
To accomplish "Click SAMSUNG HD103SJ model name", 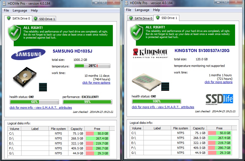I will [x=72, y=51].
